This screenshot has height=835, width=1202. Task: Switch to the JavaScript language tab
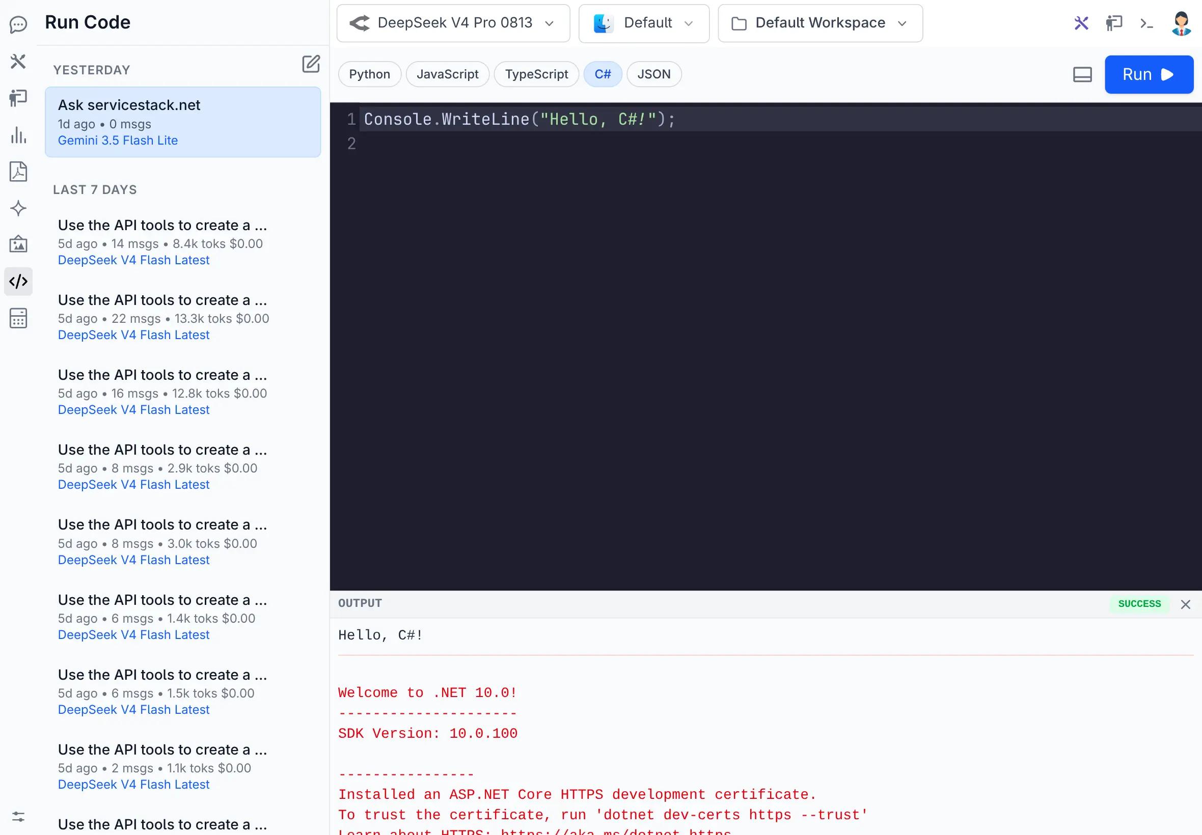coord(447,74)
